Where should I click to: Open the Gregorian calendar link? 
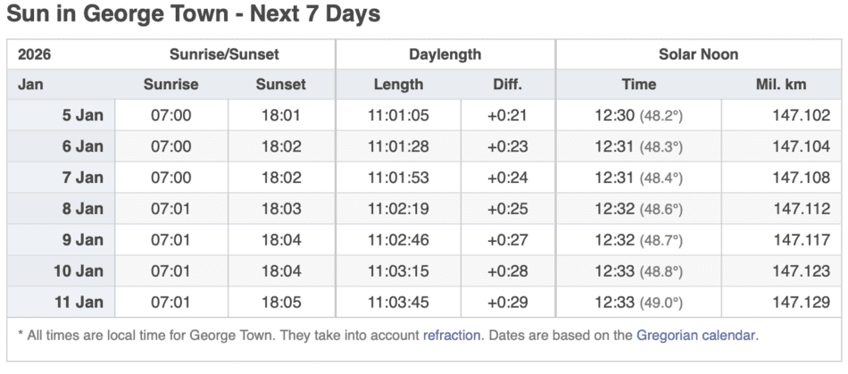[x=696, y=336]
